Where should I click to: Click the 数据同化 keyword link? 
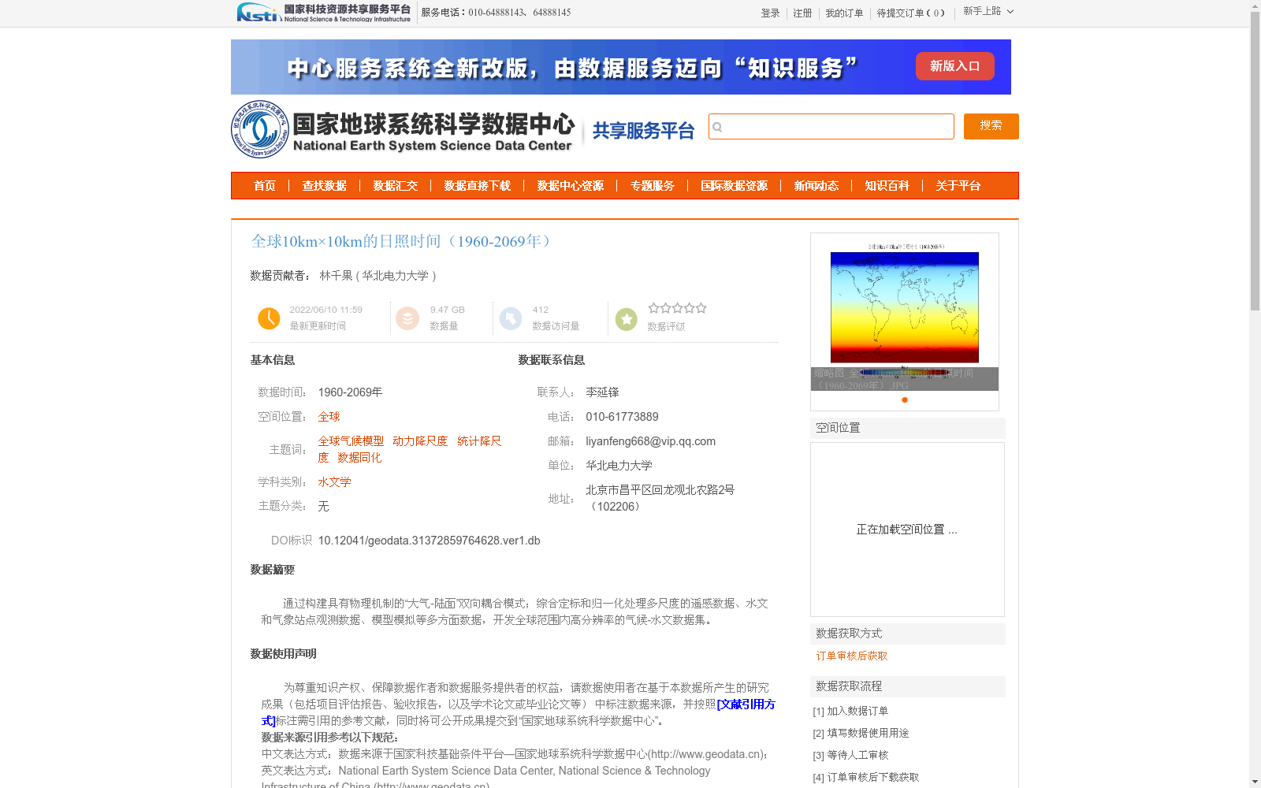click(359, 458)
